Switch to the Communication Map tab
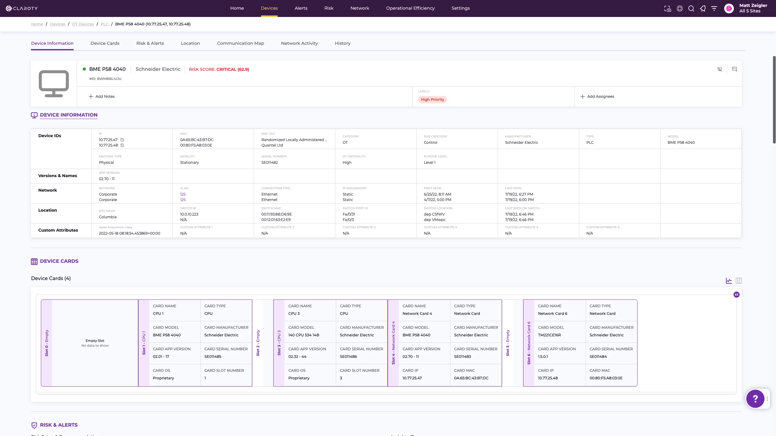This screenshot has height=436, width=776. [x=240, y=43]
